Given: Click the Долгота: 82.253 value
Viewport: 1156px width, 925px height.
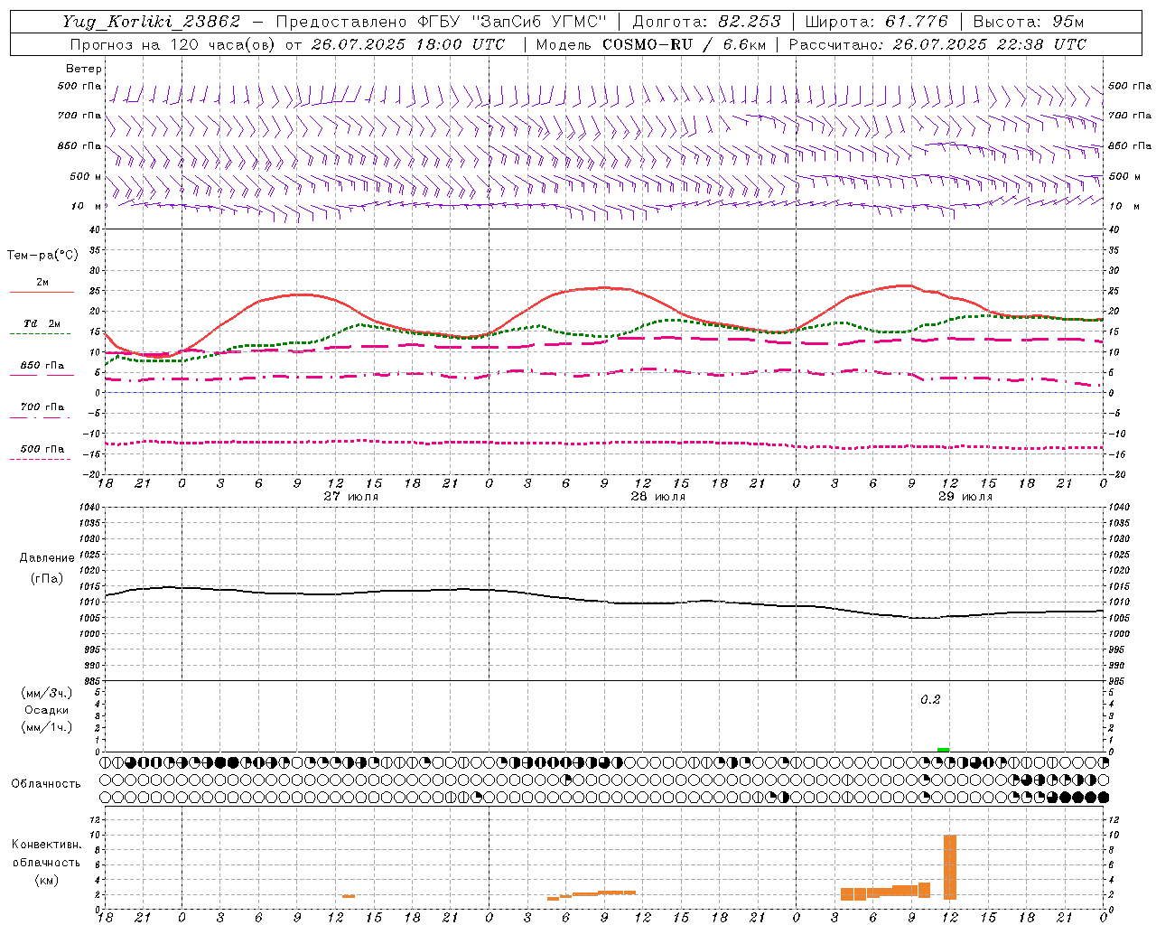Looking at the screenshot, I should pyautogui.click(x=706, y=22).
